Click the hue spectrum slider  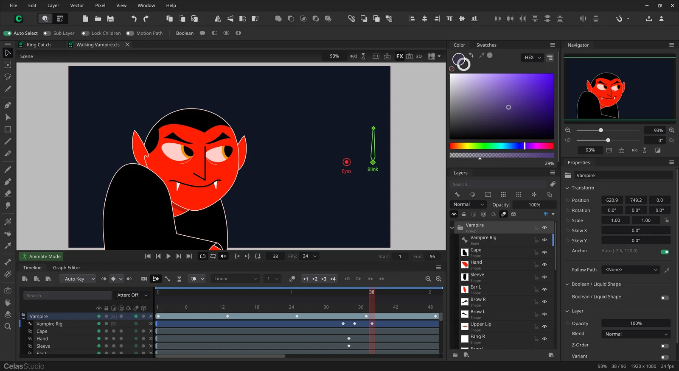coord(502,146)
